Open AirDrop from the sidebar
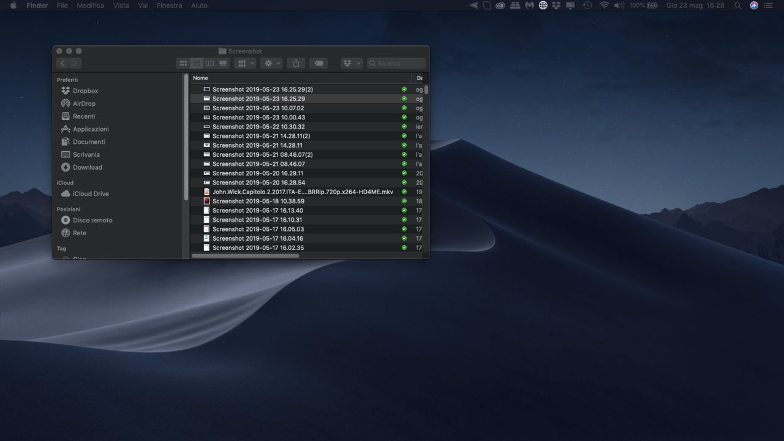This screenshot has width=784, height=441. [x=84, y=104]
